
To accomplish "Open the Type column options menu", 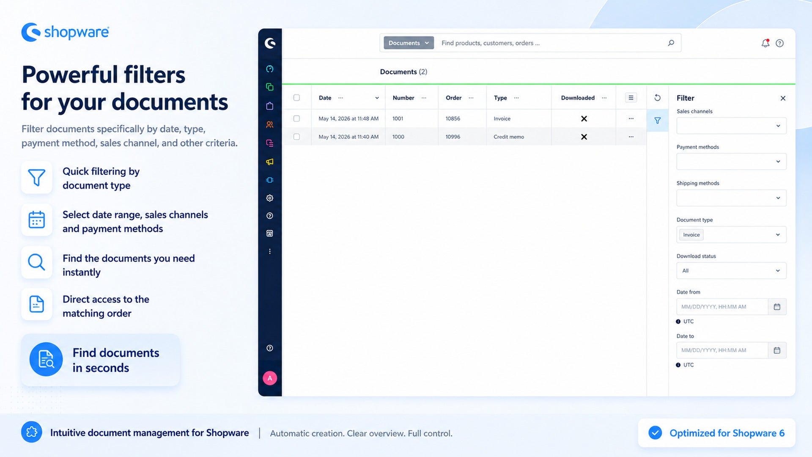I will tap(516, 98).
